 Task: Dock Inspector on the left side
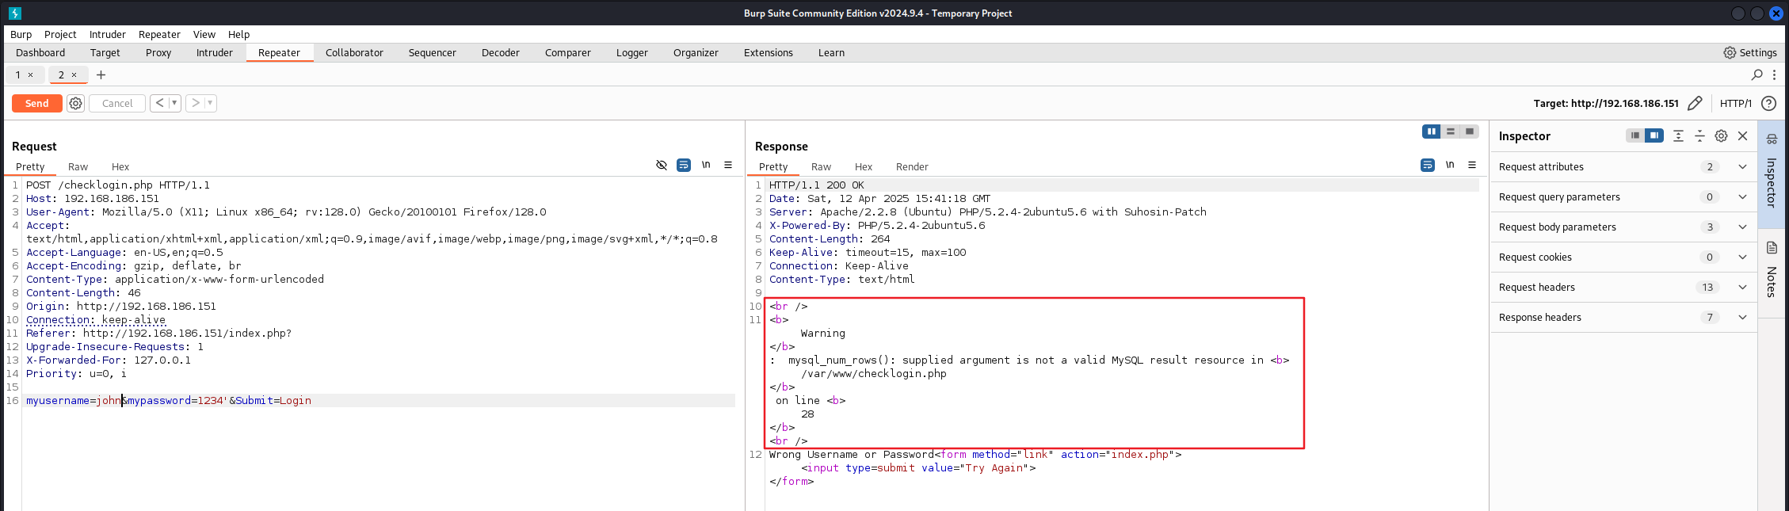tap(1635, 135)
